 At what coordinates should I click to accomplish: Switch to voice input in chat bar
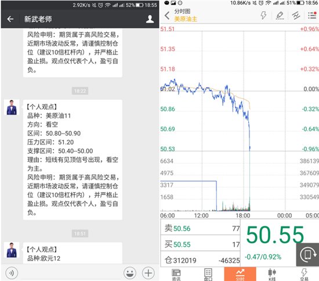pos(12,273)
